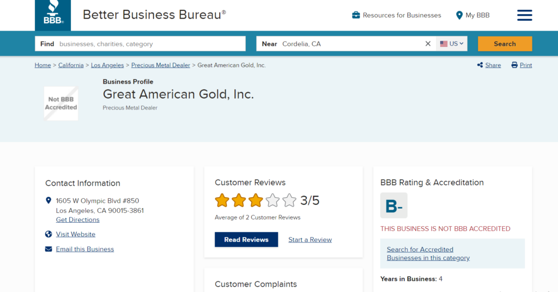The width and height of the screenshot is (558, 292).
Task: Click the Print link
Action: tap(526, 65)
